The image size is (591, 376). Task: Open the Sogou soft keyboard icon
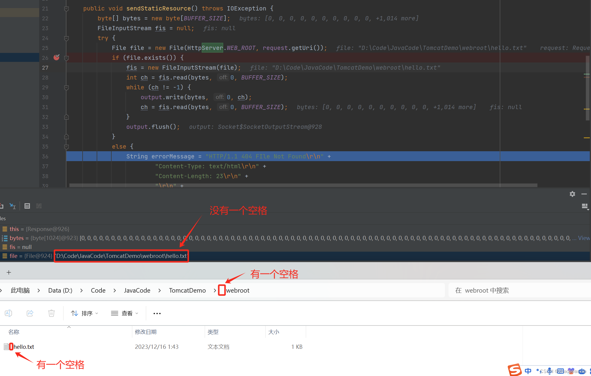pyautogui.click(x=560, y=371)
